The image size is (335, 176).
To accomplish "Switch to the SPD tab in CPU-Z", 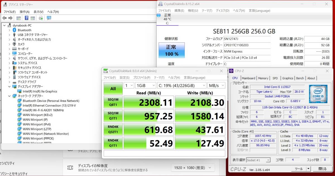I will click(275, 78).
